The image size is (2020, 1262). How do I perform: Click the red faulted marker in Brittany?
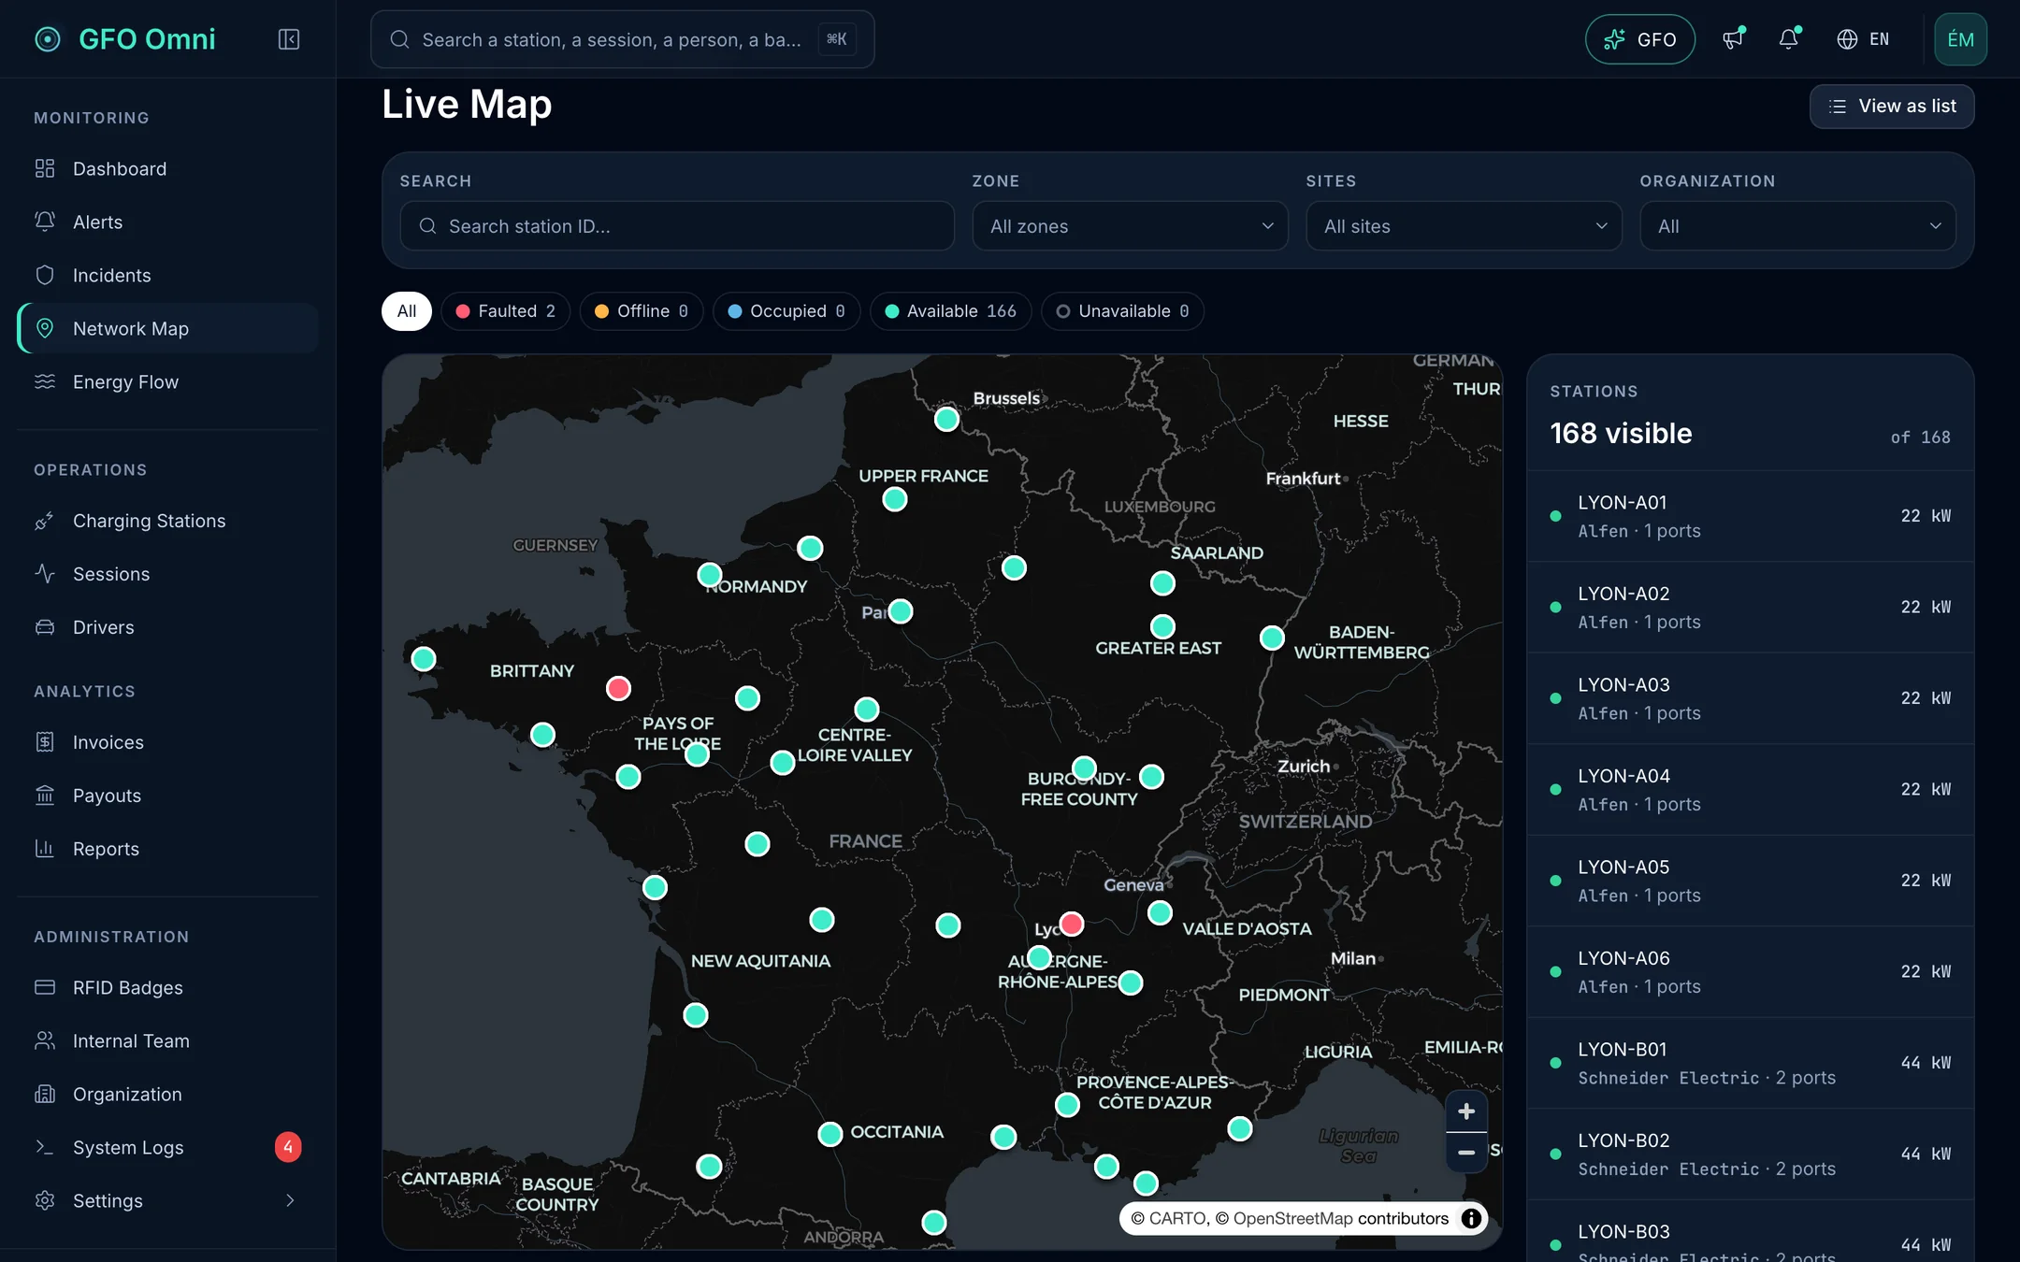618,689
